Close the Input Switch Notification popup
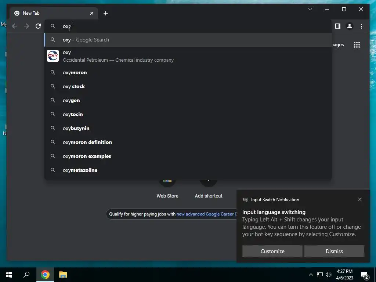 (x=360, y=199)
